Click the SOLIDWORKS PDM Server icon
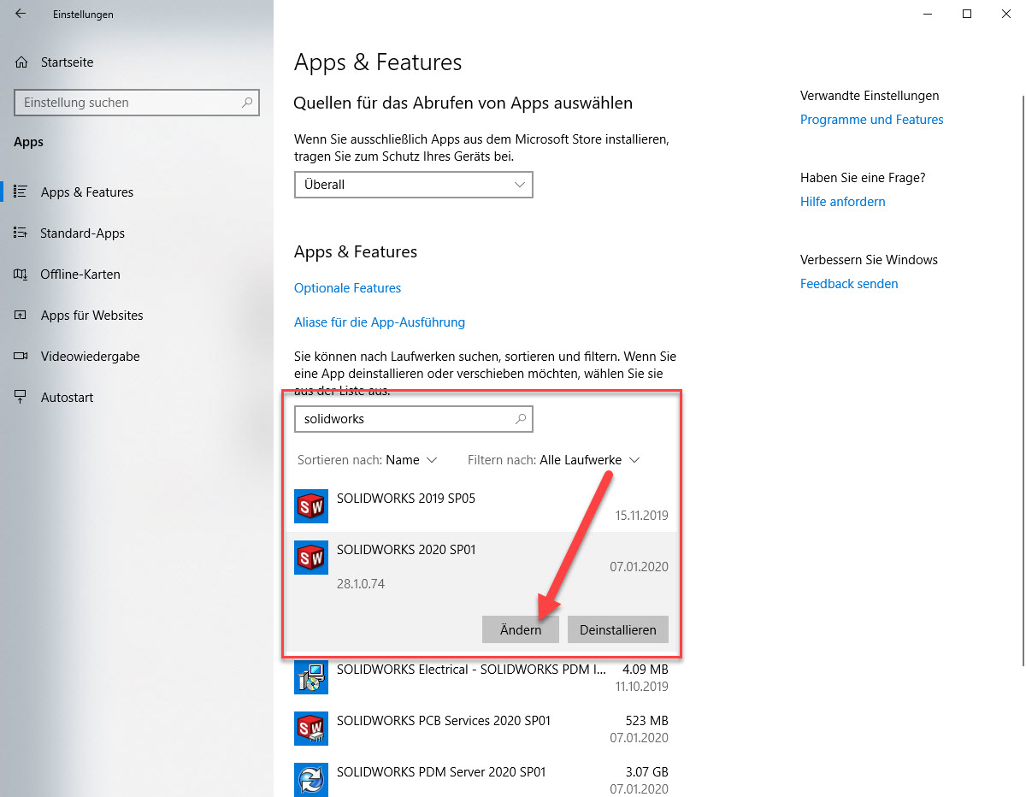The height and width of the screenshot is (797, 1026). pos(311,779)
